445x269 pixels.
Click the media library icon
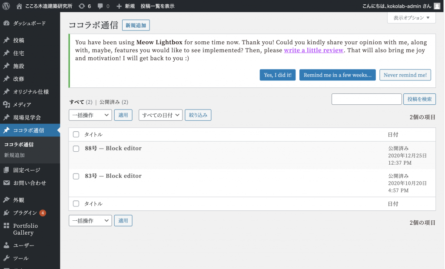point(7,105)
